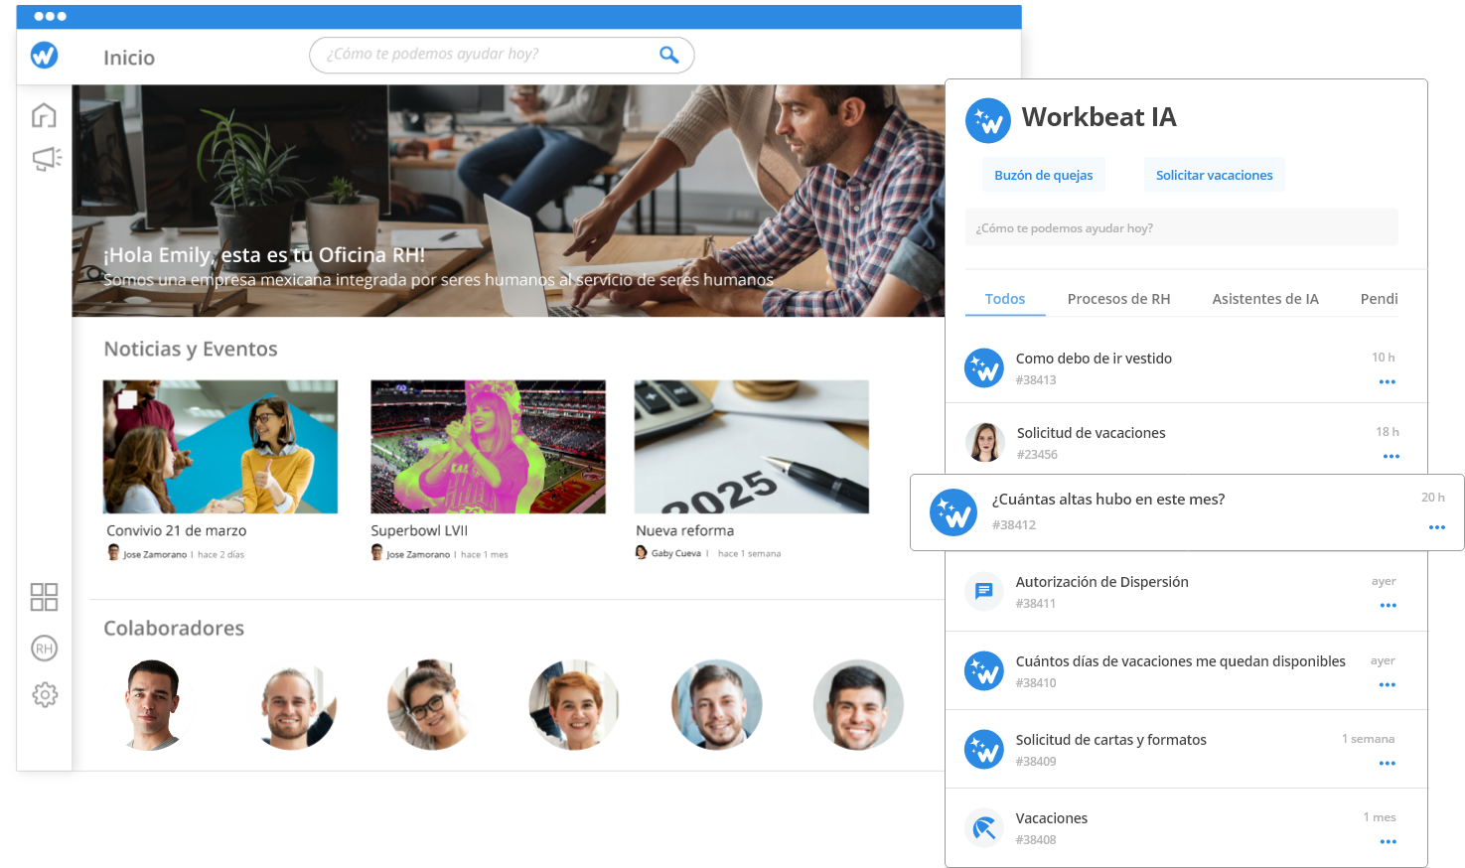Open the Autorización de Dispersión item

(1186, 591)
